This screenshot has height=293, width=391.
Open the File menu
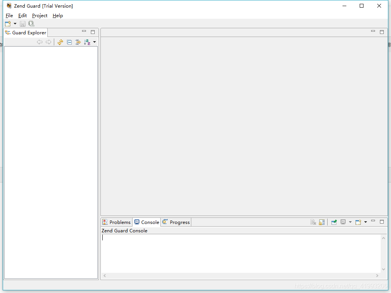pos(9,15)
